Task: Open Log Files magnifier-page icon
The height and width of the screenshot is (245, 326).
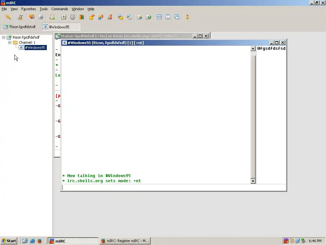Action: (129, 17)
